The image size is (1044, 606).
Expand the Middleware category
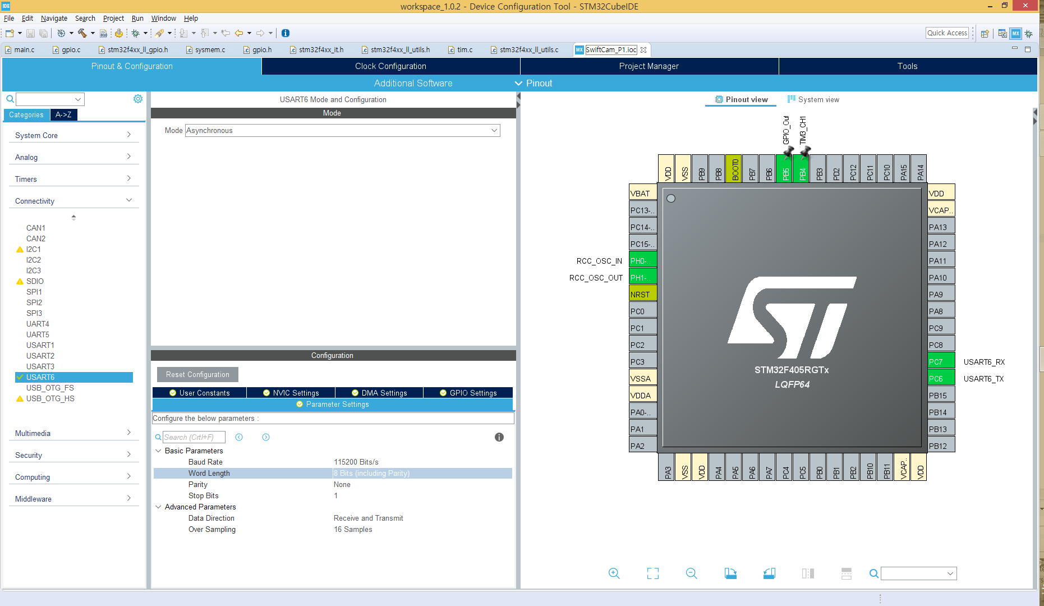73,499
